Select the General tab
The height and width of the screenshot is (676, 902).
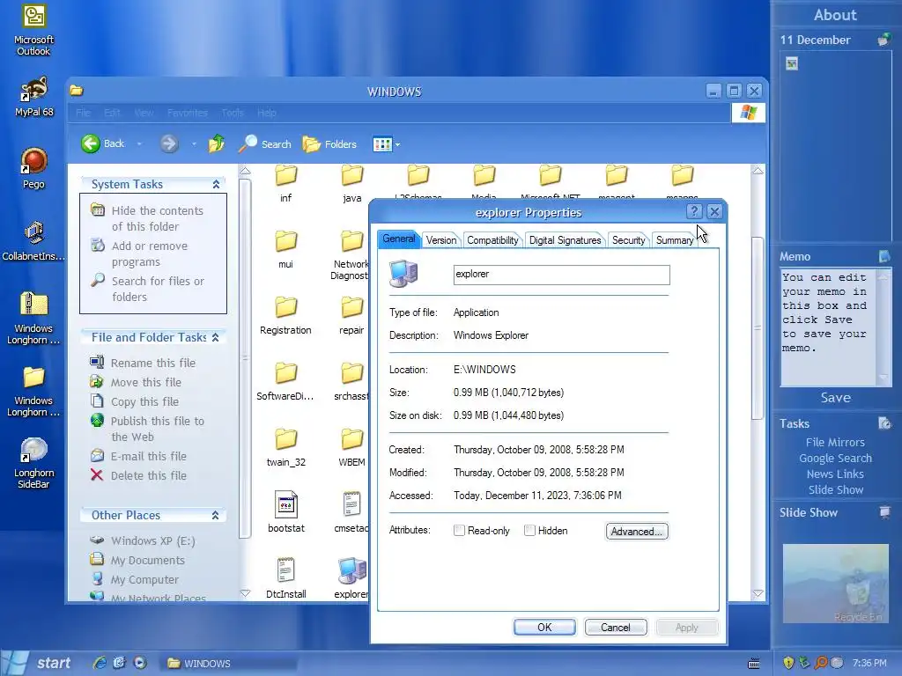coord(399,239)
